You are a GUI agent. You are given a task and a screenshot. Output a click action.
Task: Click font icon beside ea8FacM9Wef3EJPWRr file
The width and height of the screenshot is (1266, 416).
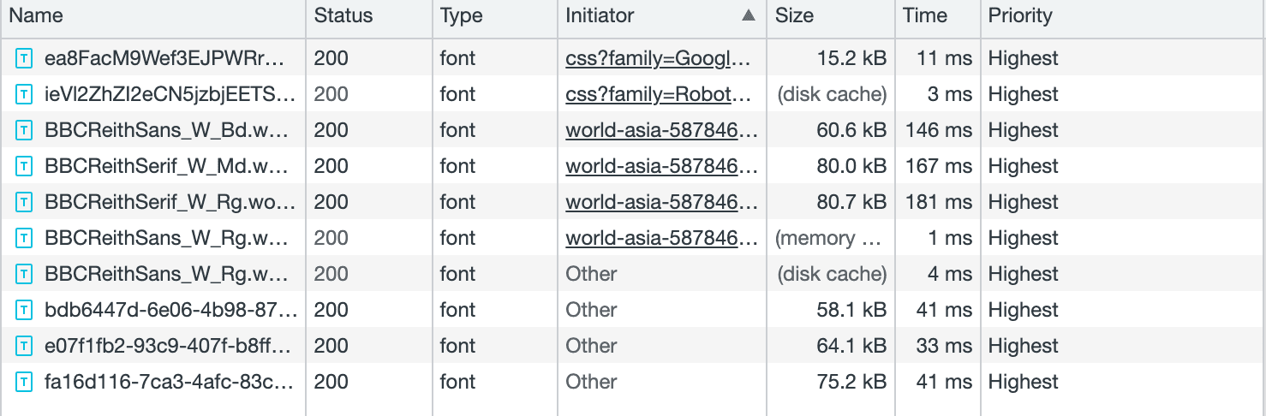click(26, 59)
